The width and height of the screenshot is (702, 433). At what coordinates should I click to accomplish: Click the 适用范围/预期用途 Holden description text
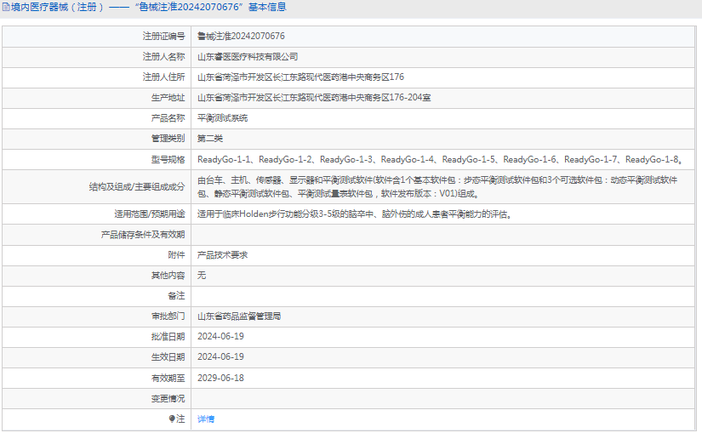click(354, 214)
